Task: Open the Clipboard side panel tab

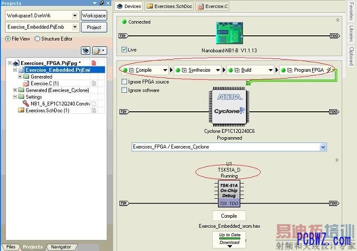Action: 352,56
